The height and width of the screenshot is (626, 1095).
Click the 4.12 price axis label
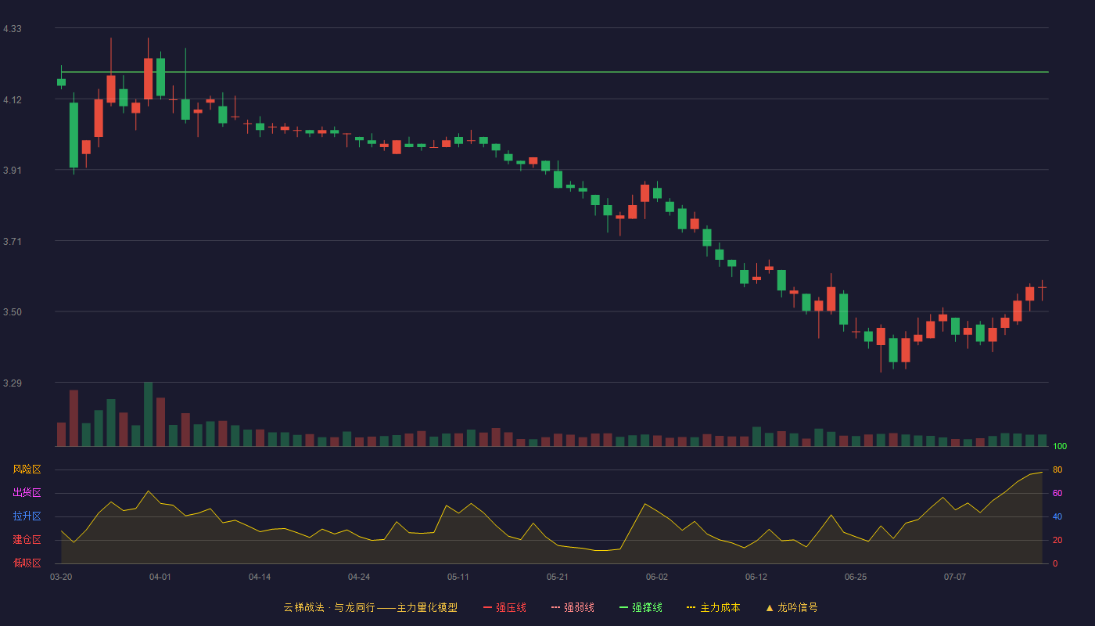(x=13, y=100)
